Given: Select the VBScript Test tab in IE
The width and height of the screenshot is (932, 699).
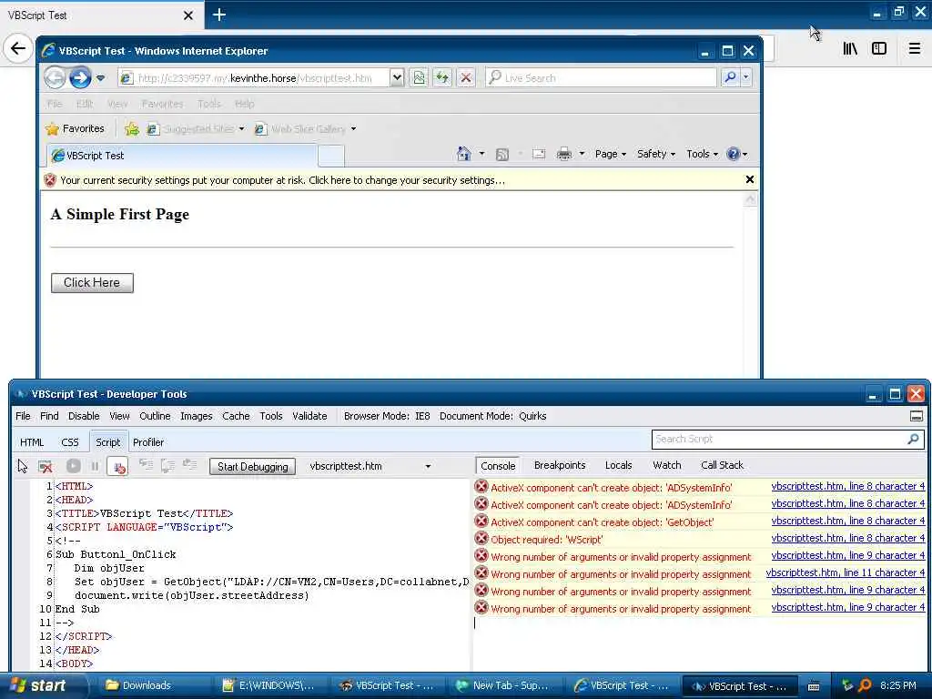Looking at the screenshot, I should pyautogui.click(x=181, y=156).
